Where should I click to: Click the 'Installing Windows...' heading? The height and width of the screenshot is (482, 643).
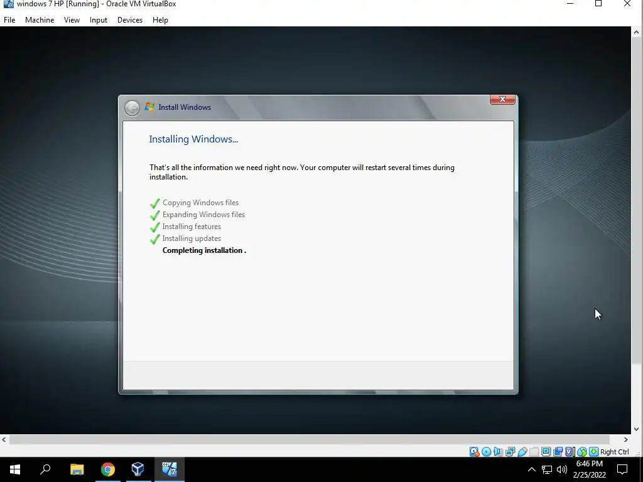click(x=193, y=139)
